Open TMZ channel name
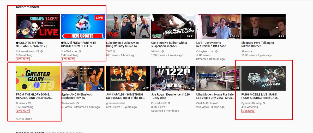 (109, 51)
